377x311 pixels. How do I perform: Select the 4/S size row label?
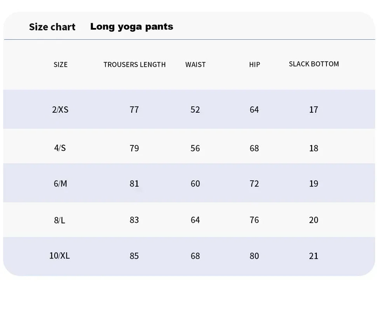(x=60, y=148)
